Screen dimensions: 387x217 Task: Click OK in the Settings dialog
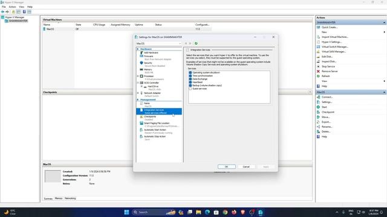tap(227, 167)
